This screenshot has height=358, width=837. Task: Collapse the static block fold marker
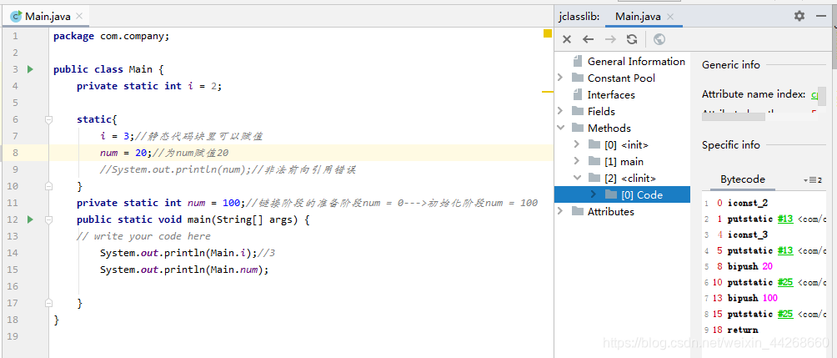(48, 119)
